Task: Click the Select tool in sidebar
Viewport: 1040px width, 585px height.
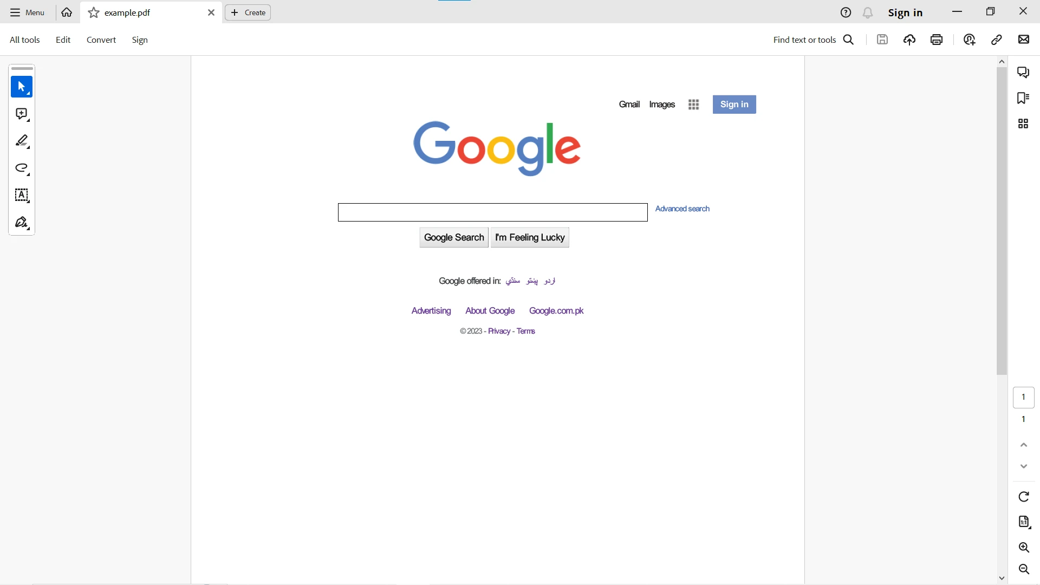Action: 22,87
